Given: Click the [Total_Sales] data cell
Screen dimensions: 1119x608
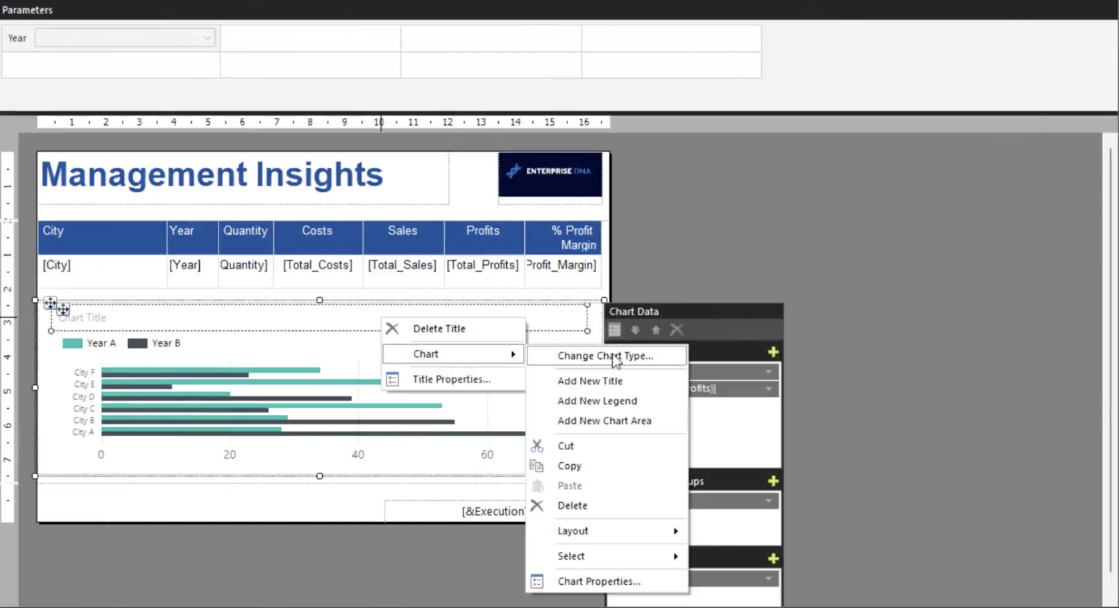Looking at the screenshot, I should tap(404, 271).
